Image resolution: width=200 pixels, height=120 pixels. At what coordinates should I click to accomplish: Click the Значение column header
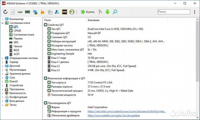(x=93, y=20)
